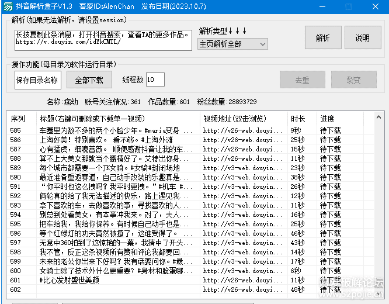Viewport: 389px width, 304px height.
Task: Click the 序列 column header
Action: 21,119
